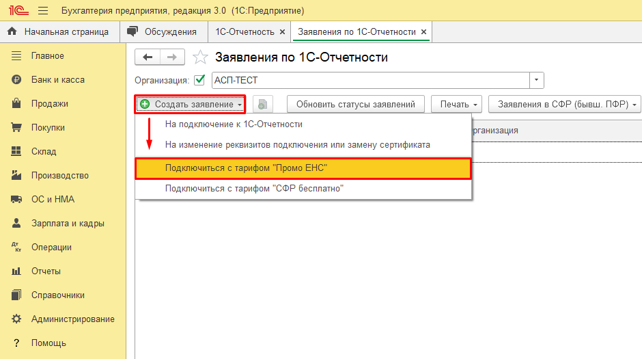Switch to the Начальная страница tab
Viewport: 642px width, 359px height.
tap(60, 32)
